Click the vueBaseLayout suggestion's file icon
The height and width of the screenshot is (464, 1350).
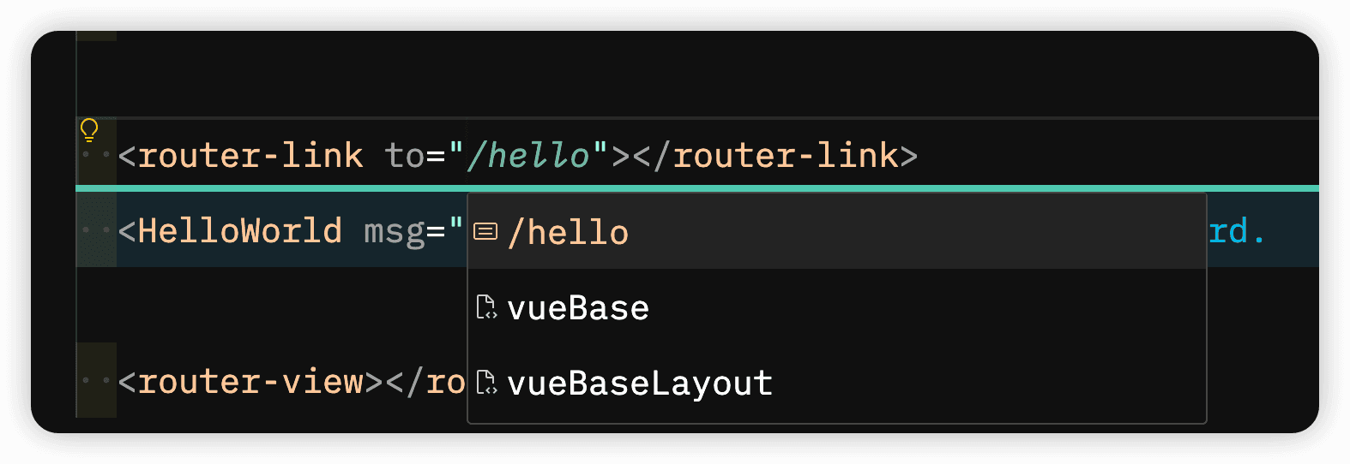tap(486, 383)
